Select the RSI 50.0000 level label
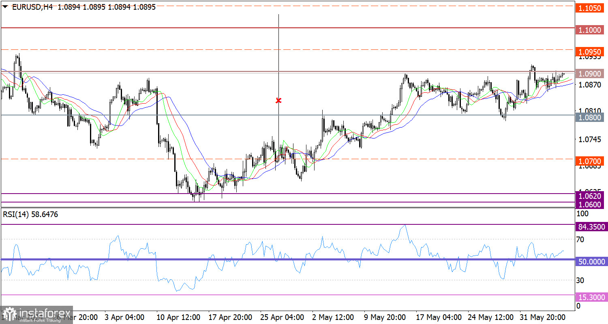The width and height of the screenshot is (608, 324). pyautogui.click(x=591, y=262)
